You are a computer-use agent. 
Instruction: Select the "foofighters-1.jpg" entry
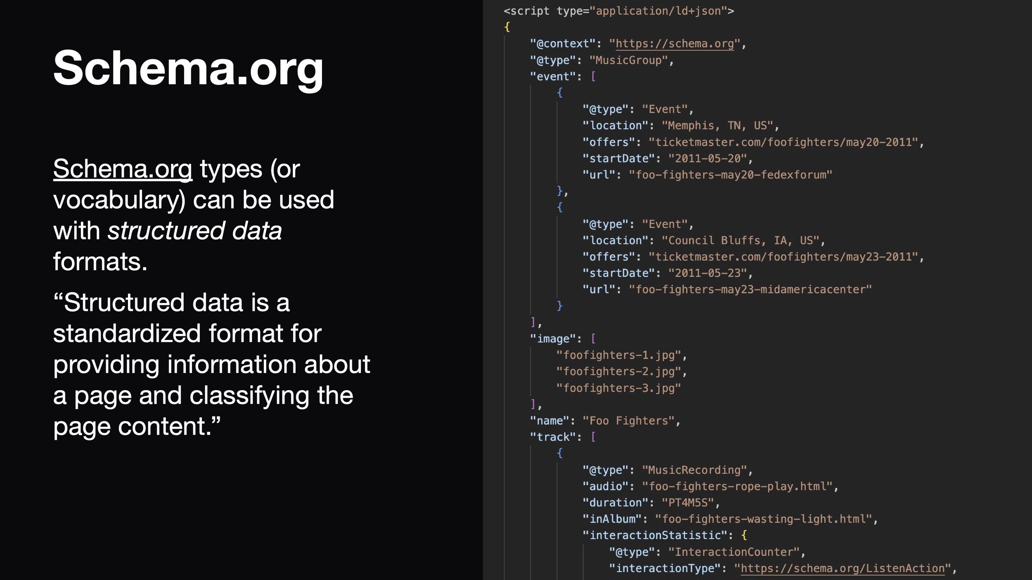coord(618,355)
